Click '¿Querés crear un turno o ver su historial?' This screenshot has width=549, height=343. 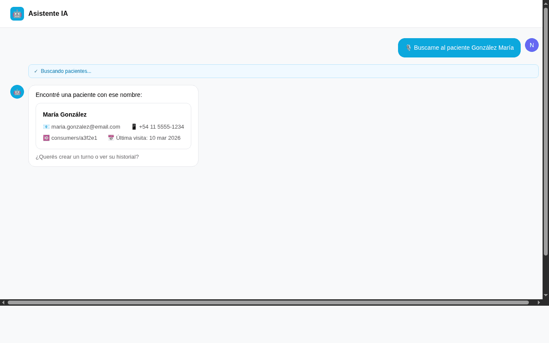click(87, 157)
